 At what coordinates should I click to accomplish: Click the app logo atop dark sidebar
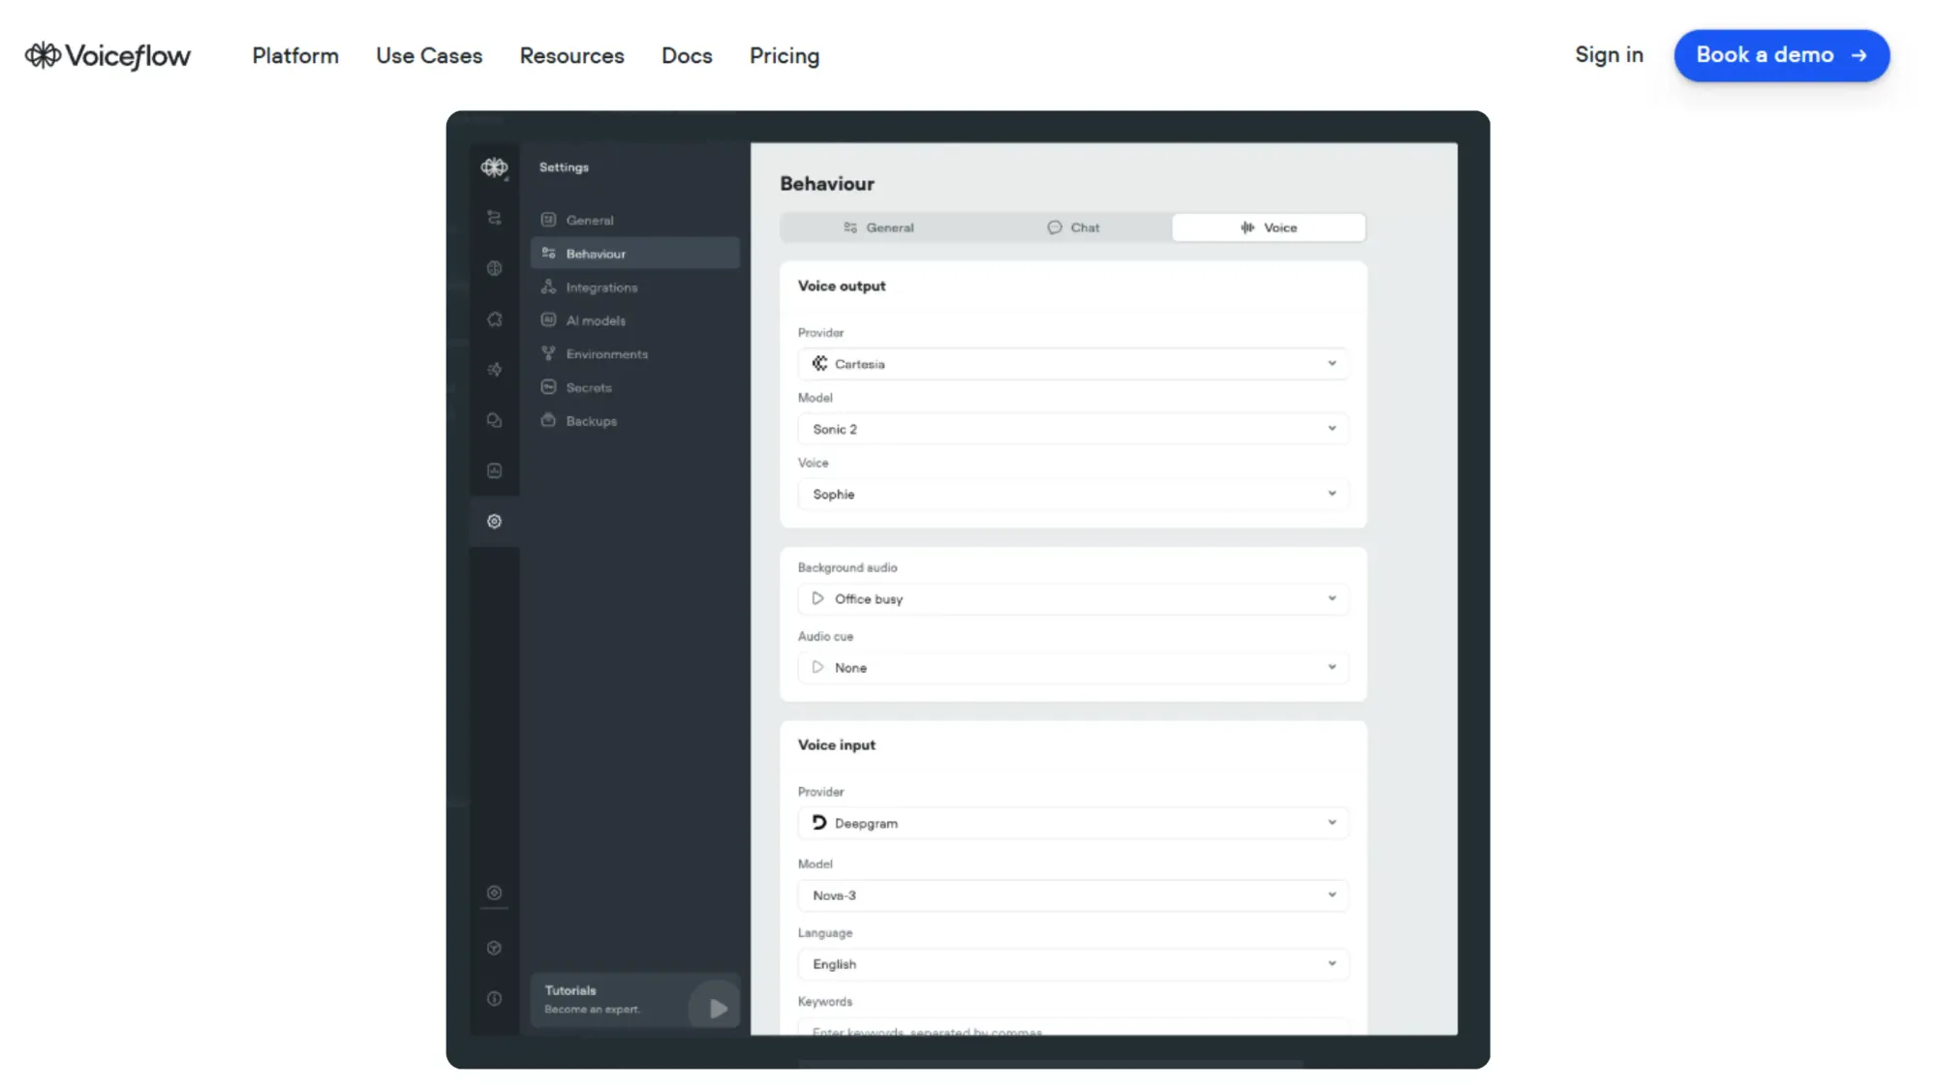494,167
